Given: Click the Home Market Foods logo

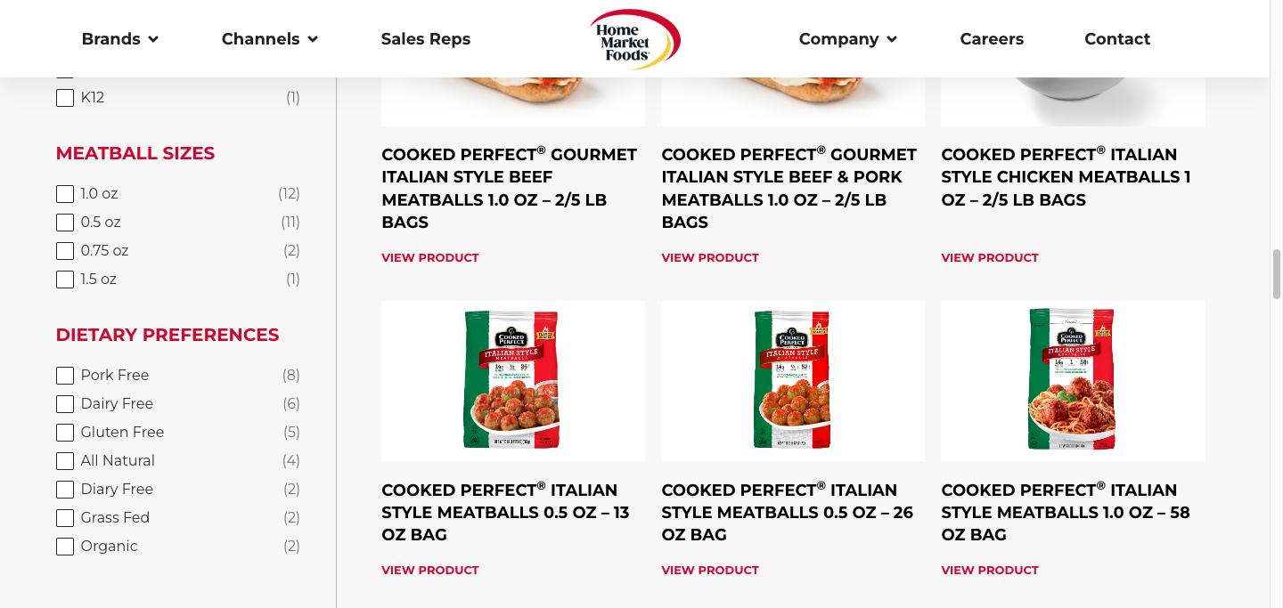Looking at the screenshot, I should (634, 39).
